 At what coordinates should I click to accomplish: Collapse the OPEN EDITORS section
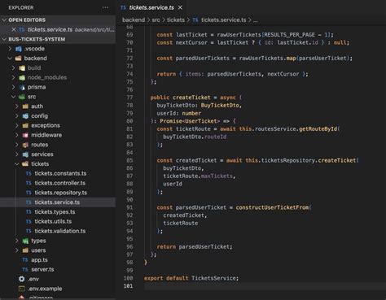[4, 20]
